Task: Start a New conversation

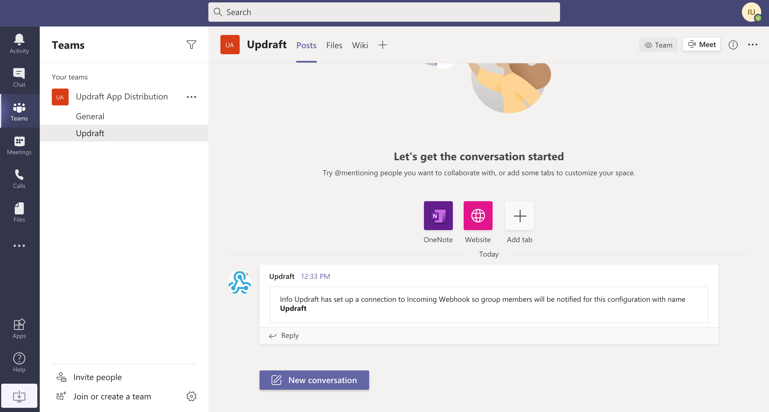Action: (314, 380)
